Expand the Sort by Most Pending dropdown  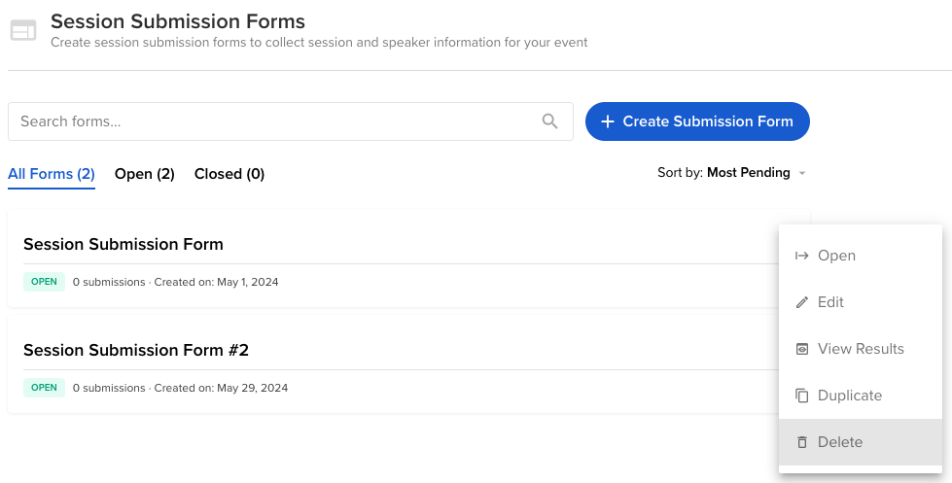pos(731,172)
